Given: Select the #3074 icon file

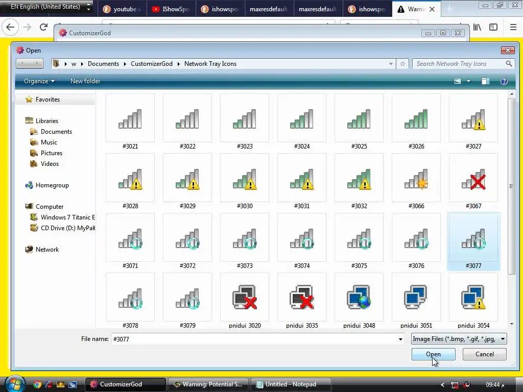Looking at the screenshot, I should pyautogui.click(x=302, y=241).
